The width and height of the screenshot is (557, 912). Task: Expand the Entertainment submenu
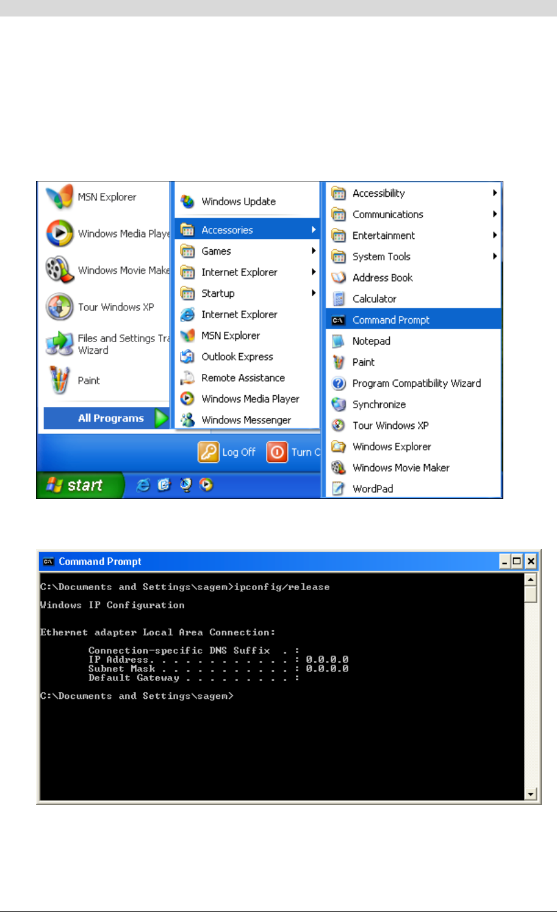(495, 235)
